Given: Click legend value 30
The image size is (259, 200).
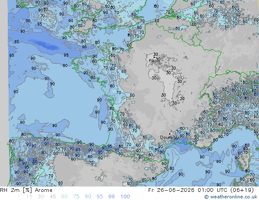Looking at the screenshot, I should coord(41,197).
